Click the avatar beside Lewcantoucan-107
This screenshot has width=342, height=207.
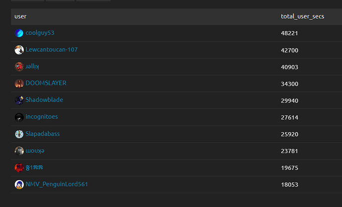click(19, 50)
